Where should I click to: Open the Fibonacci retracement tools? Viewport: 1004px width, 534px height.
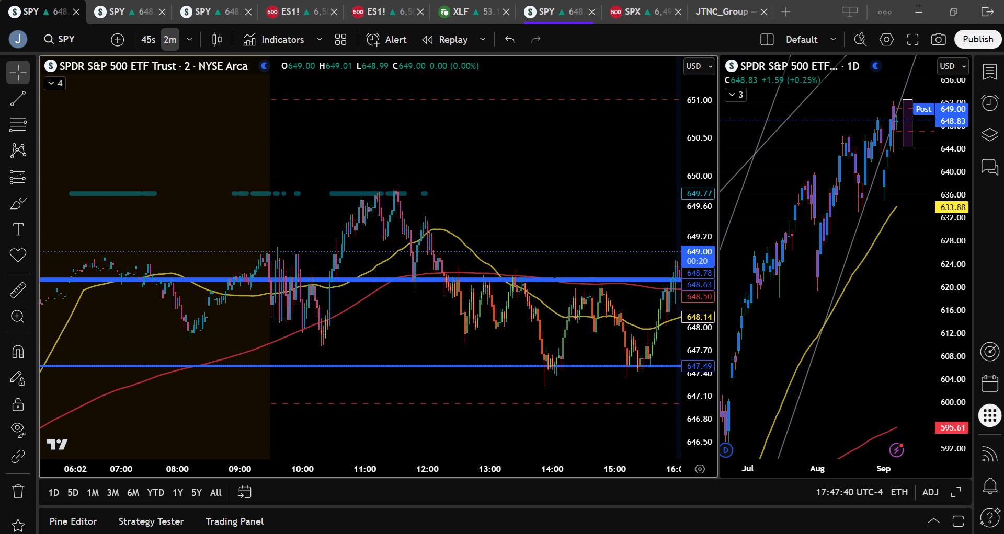point(18,124)
